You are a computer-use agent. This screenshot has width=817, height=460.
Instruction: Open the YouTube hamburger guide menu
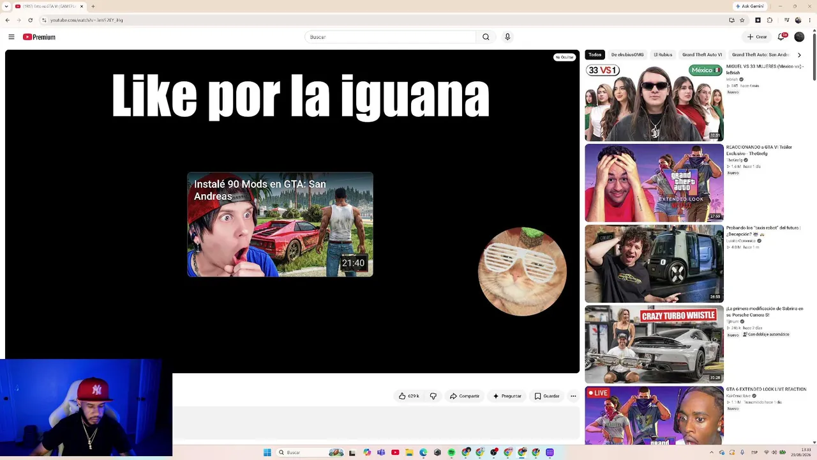11,37
